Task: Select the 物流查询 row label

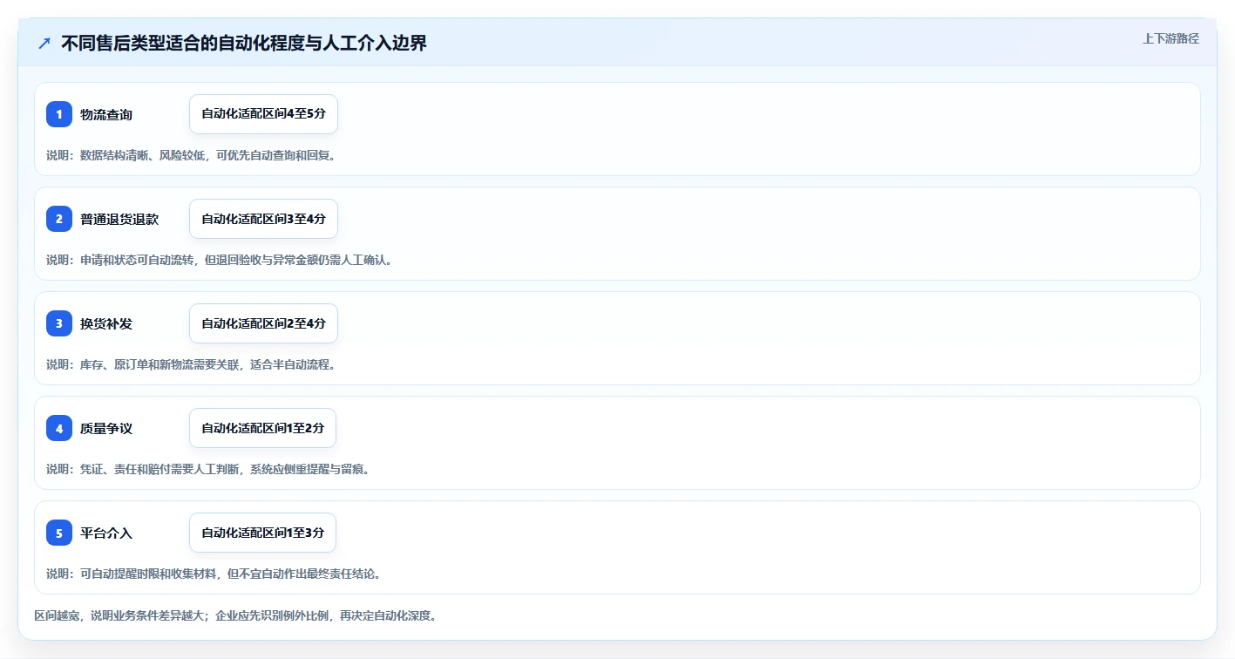Action: click(x=106, y=114)
